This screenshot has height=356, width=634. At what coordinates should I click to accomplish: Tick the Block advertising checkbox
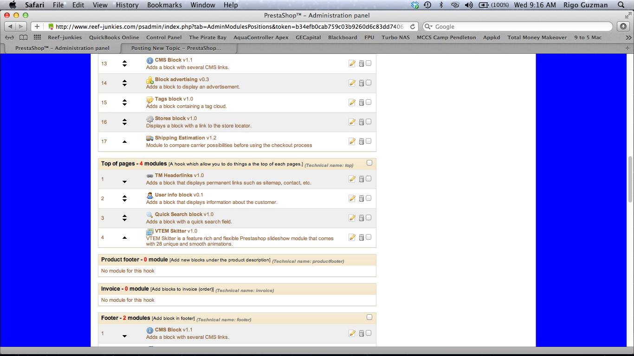(369, 83)
